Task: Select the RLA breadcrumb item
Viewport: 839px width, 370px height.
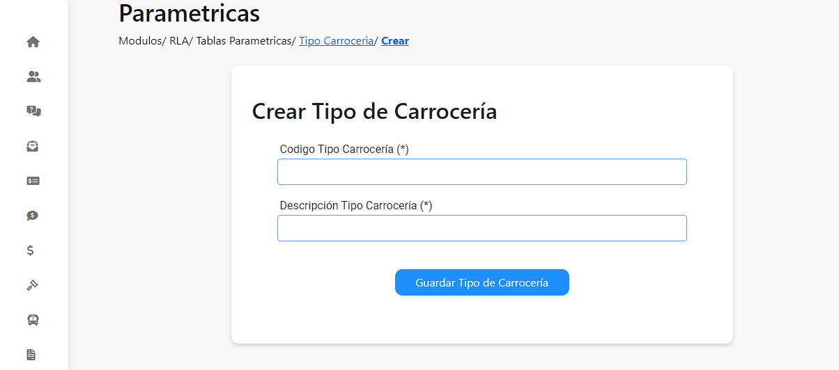Action: 178,41
